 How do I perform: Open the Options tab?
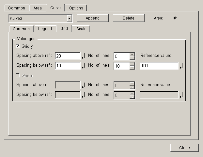click(76, 8)
